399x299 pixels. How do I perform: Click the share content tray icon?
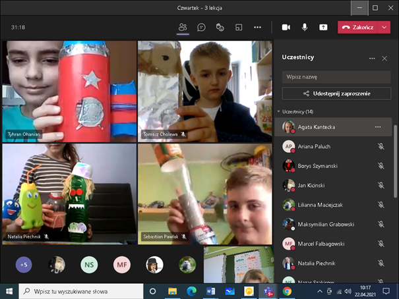pyautogui.click(x=323, y=27)
